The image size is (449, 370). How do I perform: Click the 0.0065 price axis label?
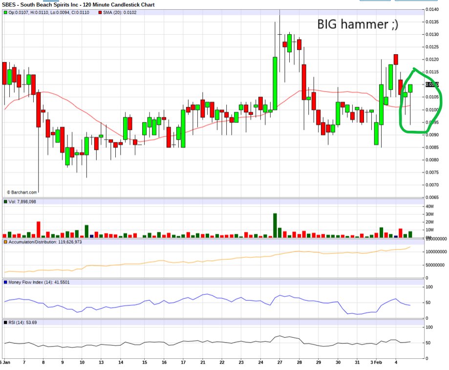tap(432, 198)
